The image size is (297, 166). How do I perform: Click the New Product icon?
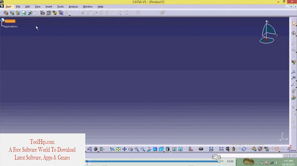(12, 13)
